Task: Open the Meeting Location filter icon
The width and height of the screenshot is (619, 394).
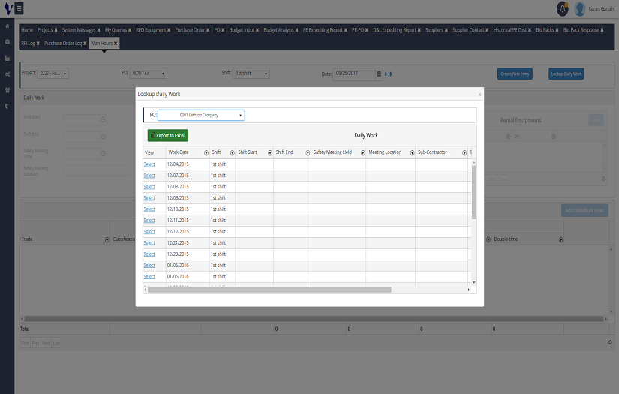Action: (412, 153)
